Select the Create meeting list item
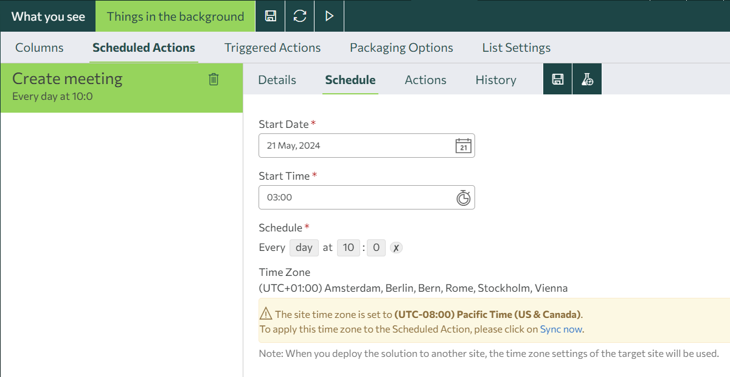The width and height of the screenshot is (730, 377). pyautogui.click(x=122, y=88)
